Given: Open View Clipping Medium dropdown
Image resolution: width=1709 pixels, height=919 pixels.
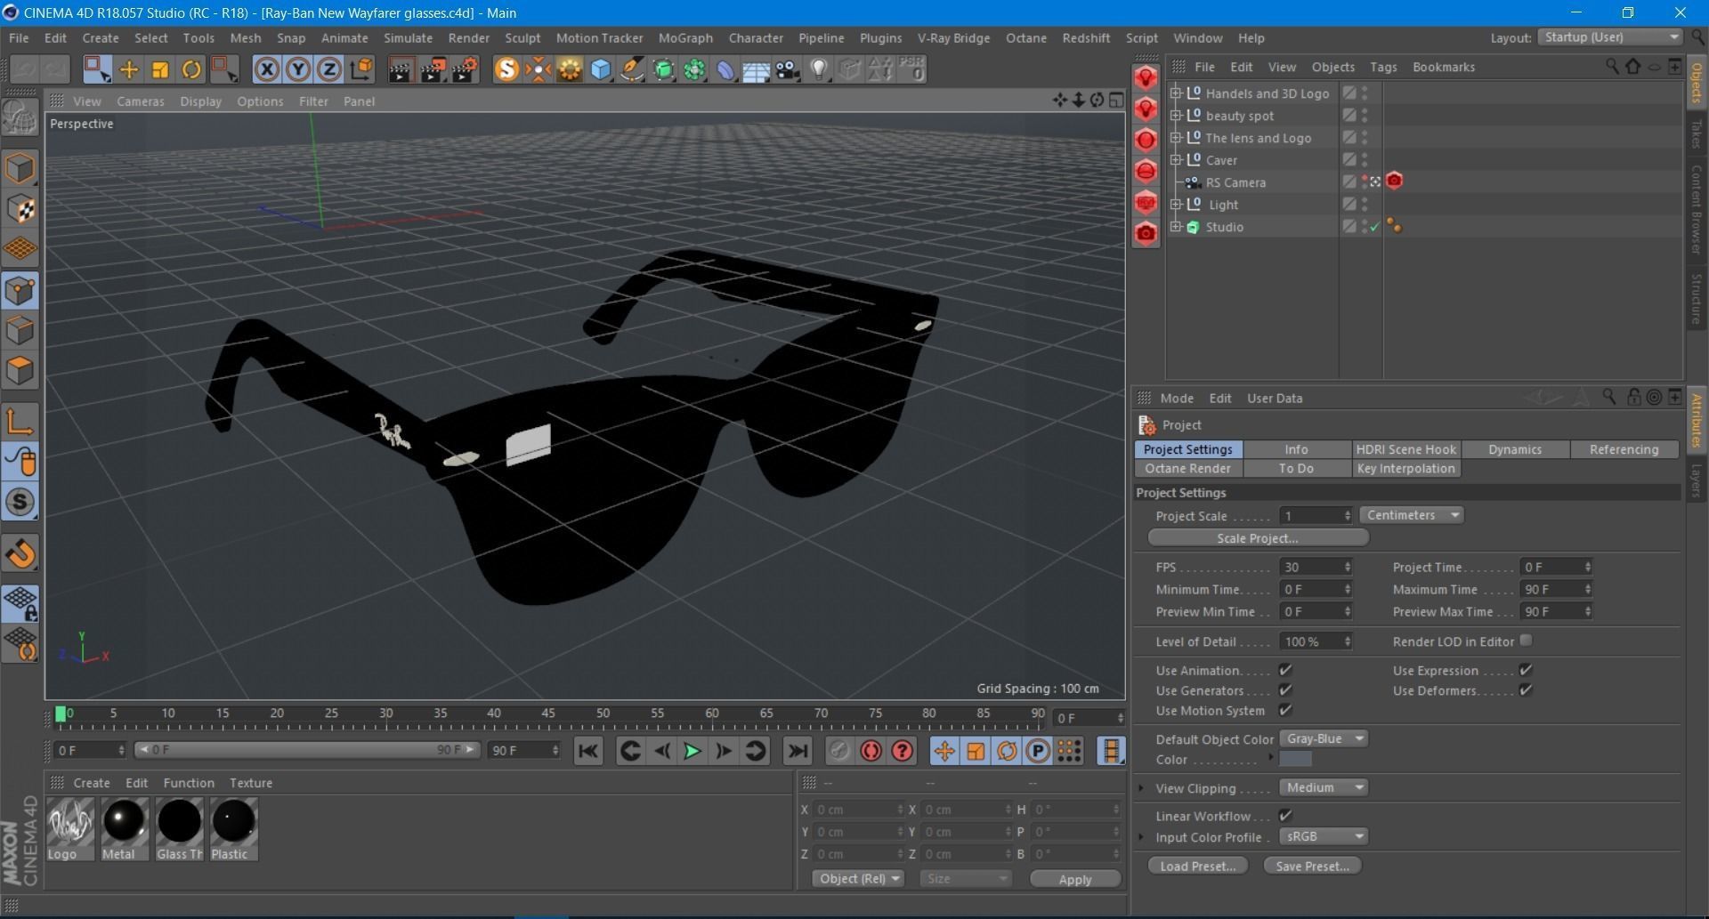Looking at the screenshot, I should point(1324,787).
